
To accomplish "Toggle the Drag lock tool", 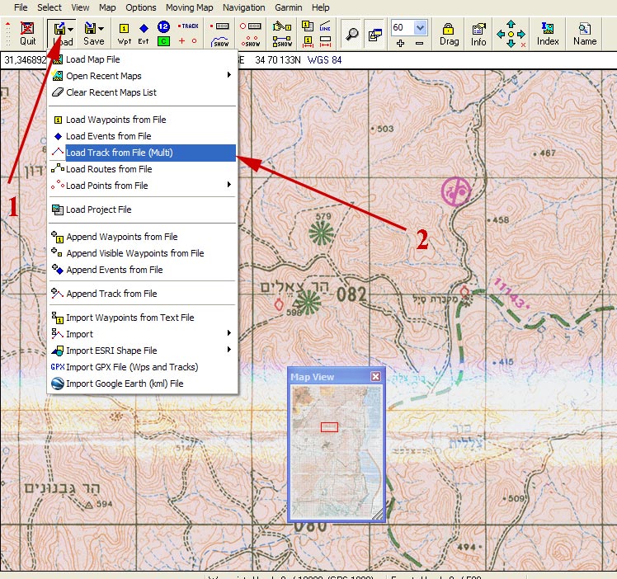I will point(449,34).
